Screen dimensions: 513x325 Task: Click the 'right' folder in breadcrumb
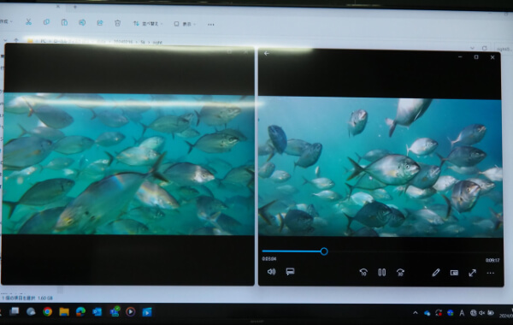pos(157,42)
